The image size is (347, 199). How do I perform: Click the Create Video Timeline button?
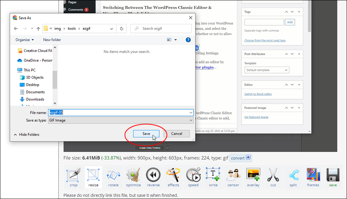click(x=150, y=148)
